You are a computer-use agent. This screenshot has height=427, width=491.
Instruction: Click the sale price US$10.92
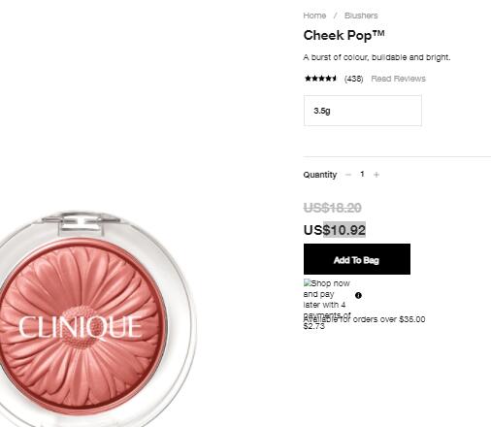pos(335,230)
